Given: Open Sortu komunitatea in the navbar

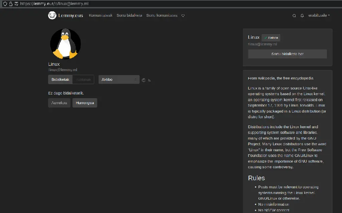Looking at the screenshot, I should coord(162,15).
